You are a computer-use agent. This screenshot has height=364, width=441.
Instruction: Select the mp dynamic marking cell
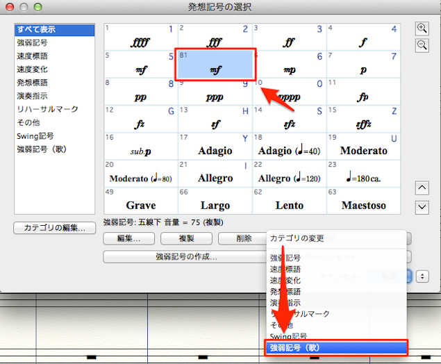pyautogui.click(x=290, y=65)
